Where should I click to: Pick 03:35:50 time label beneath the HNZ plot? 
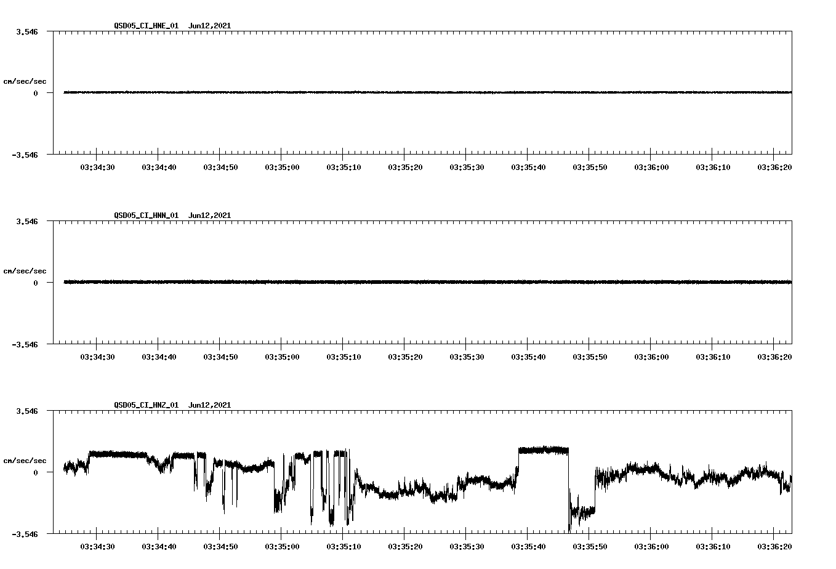coord(590,547)
